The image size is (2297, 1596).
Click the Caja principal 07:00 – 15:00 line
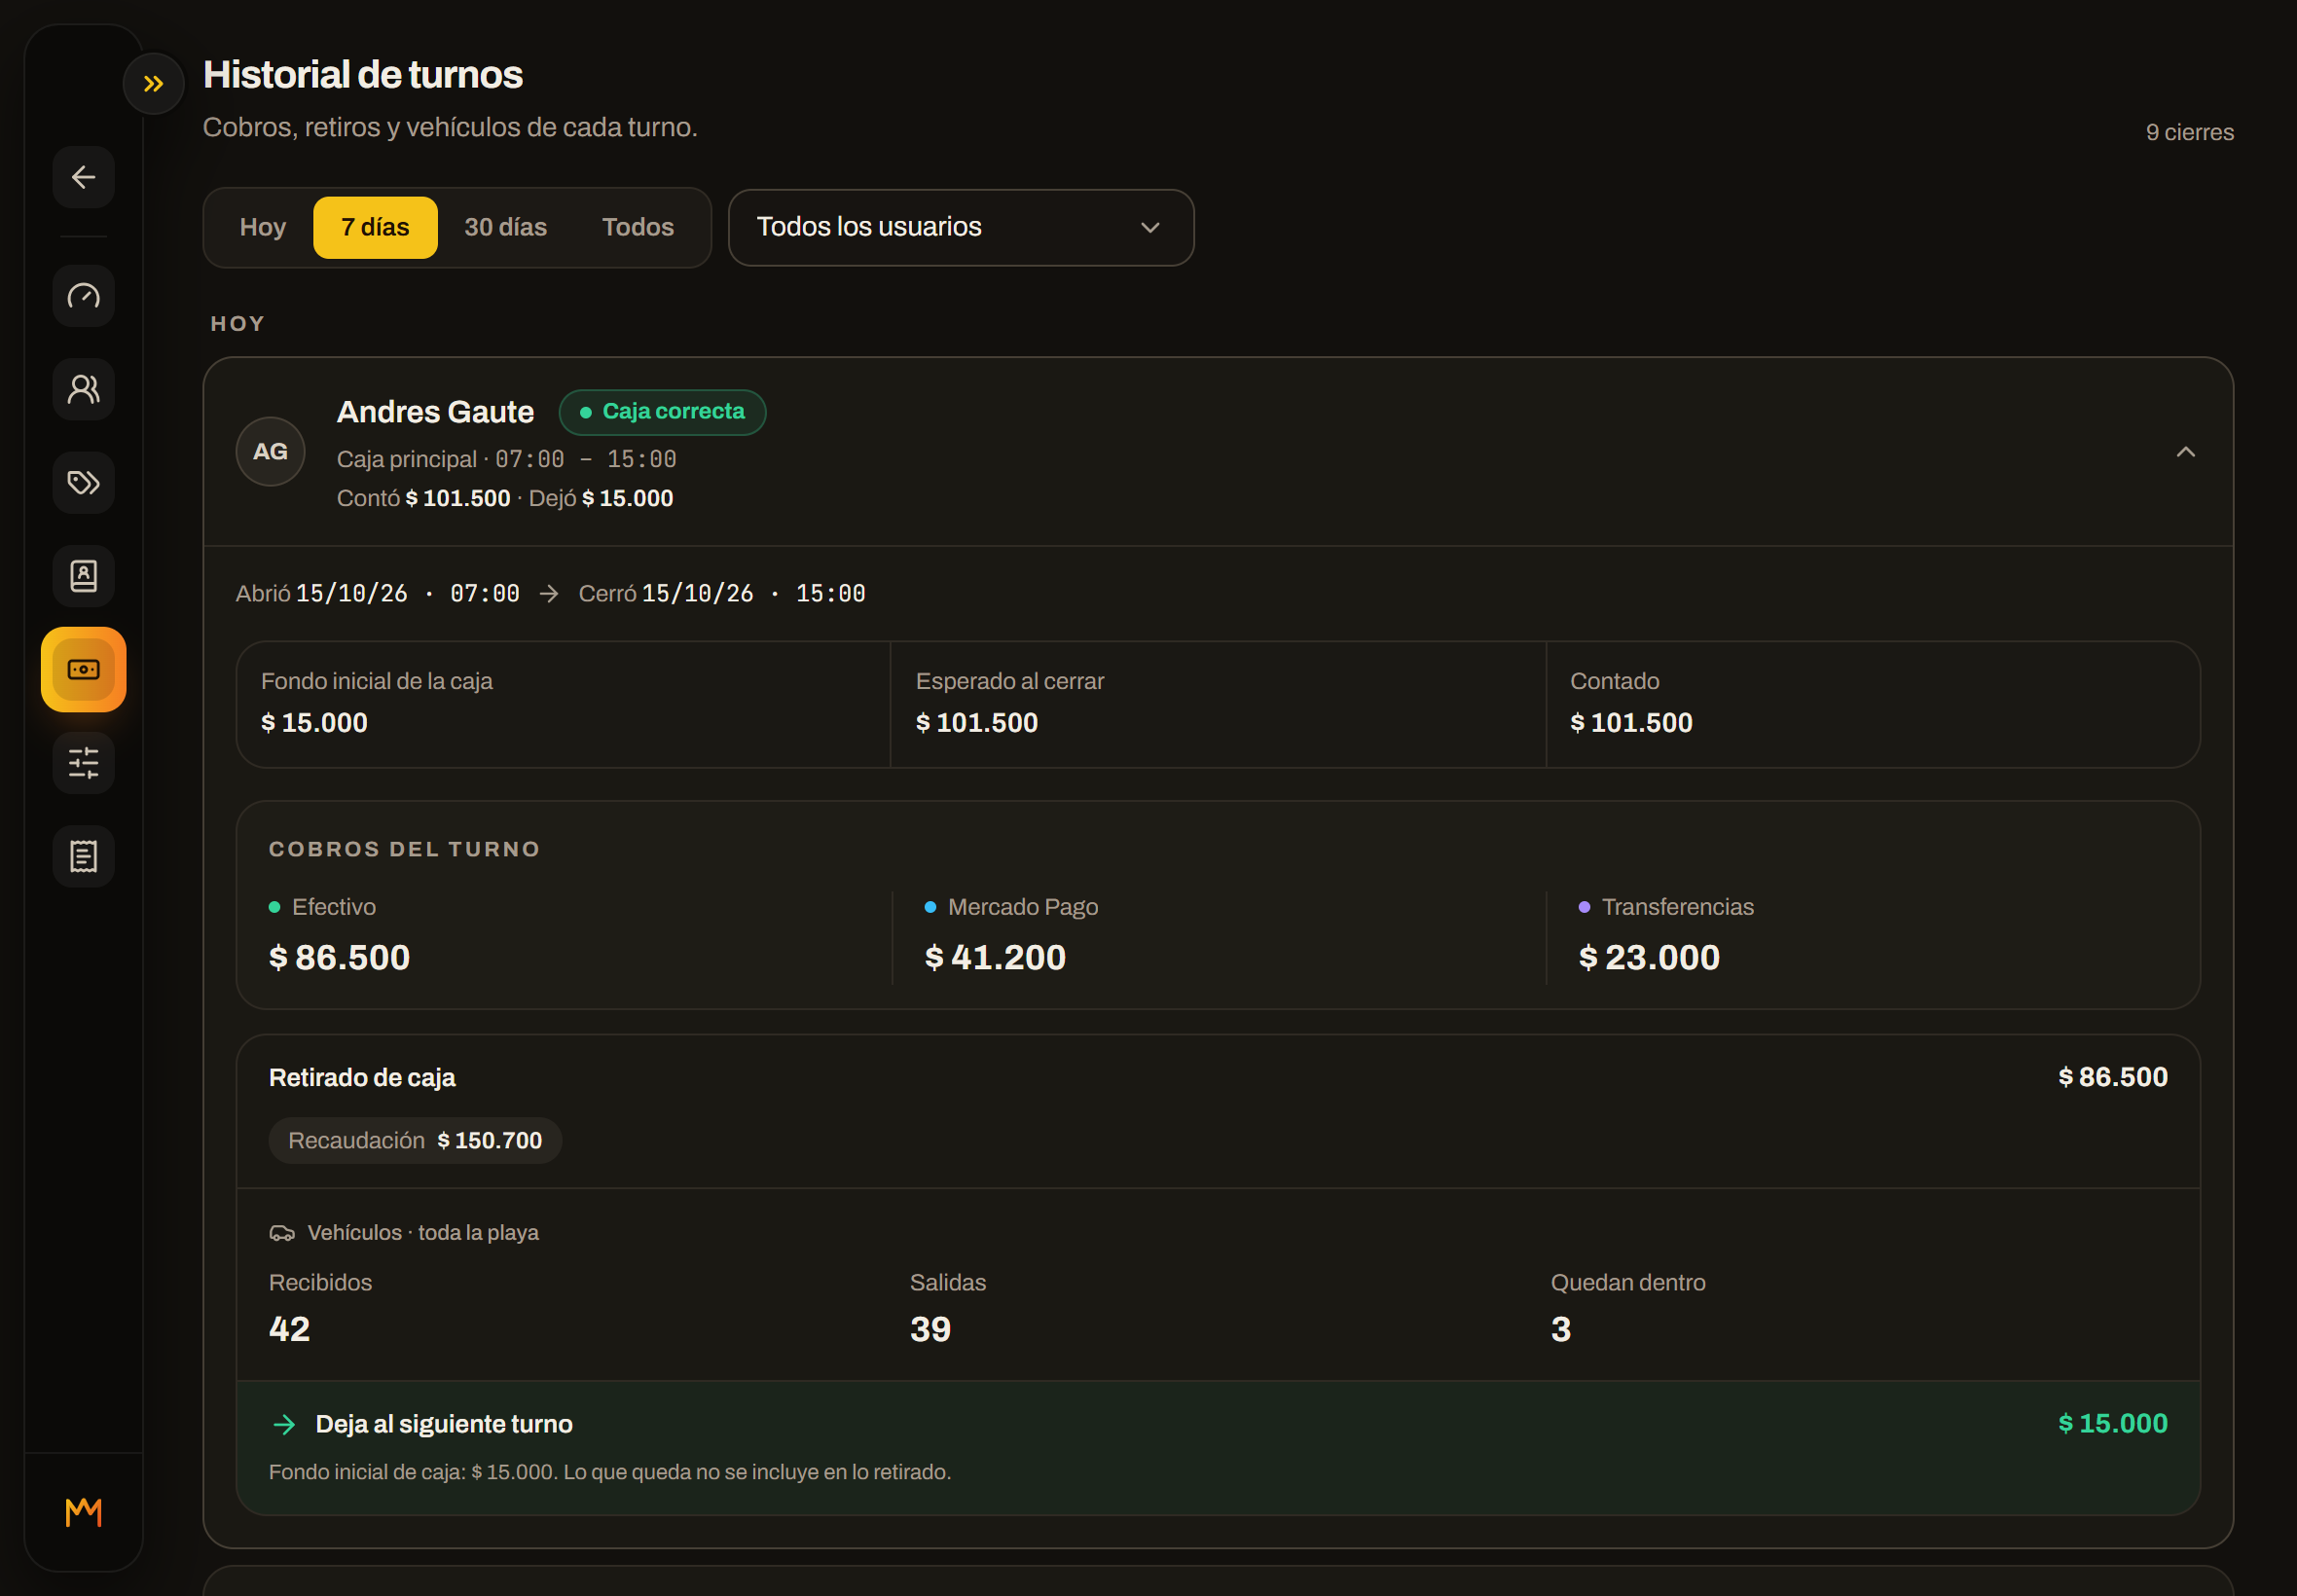507,459
